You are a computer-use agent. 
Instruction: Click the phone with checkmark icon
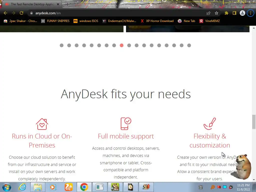tap(126, 123)
